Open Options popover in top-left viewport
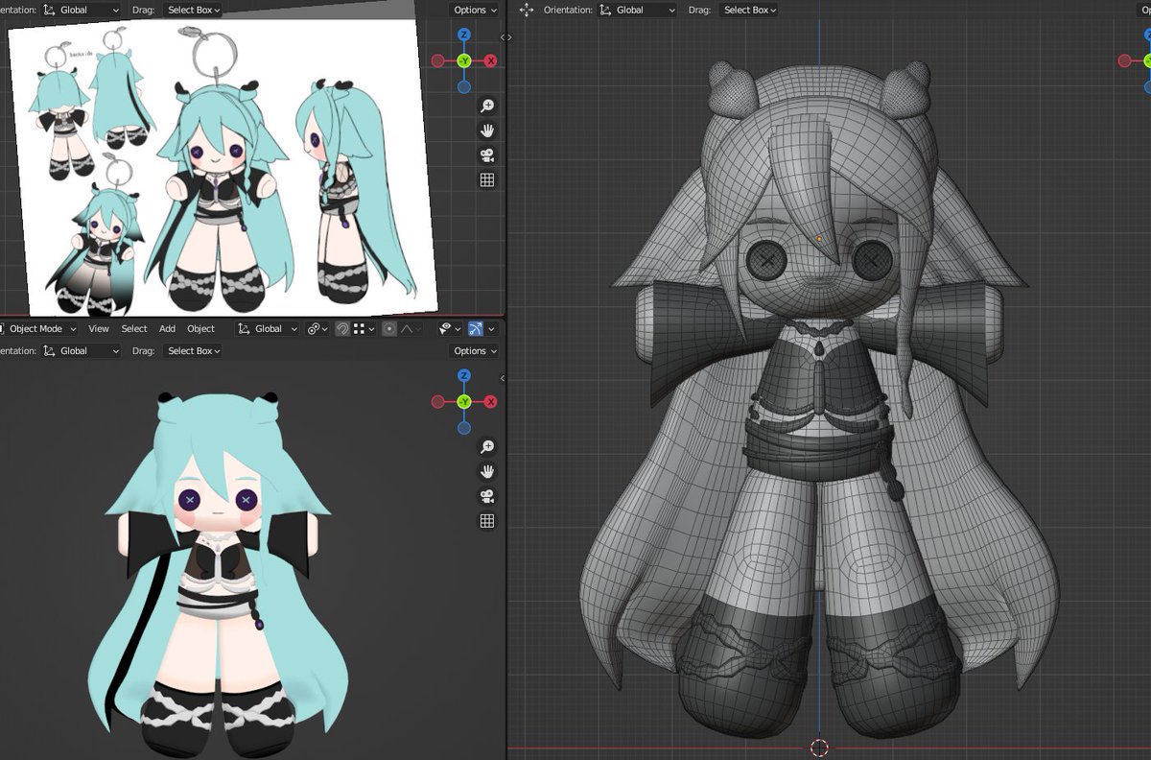Screen dimensions: 1151x760 click(475, 10)
